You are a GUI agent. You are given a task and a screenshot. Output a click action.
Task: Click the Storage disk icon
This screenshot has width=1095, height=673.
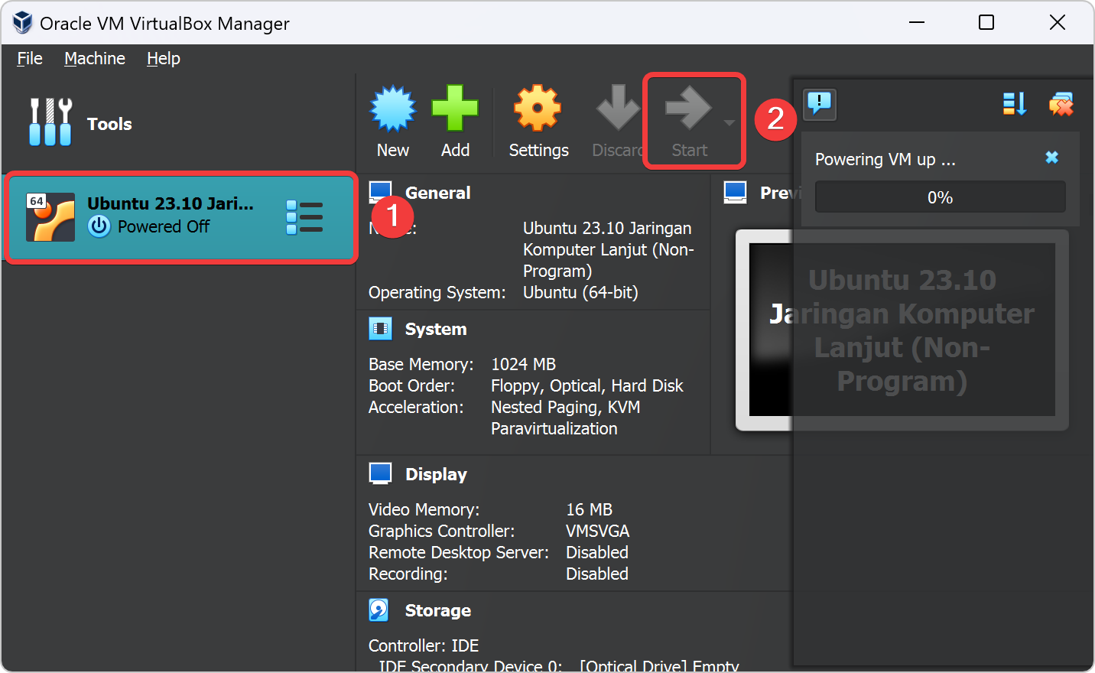[379, 610]
